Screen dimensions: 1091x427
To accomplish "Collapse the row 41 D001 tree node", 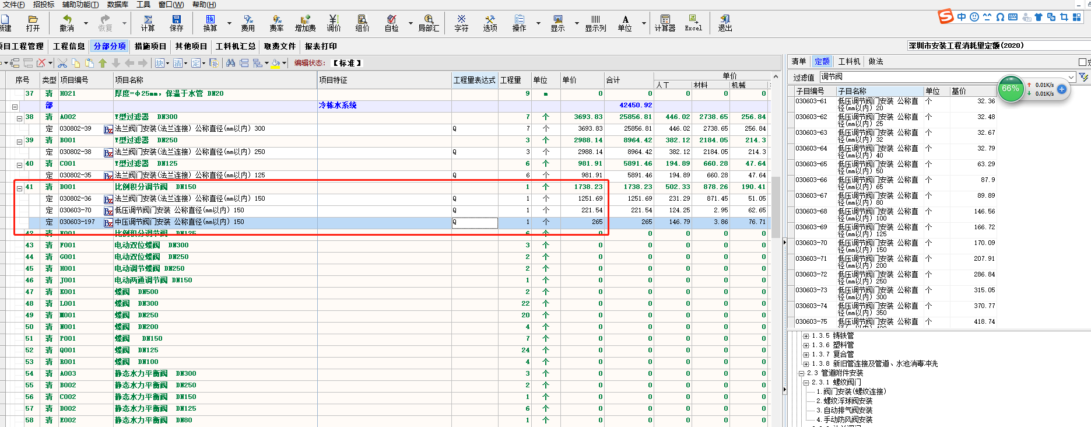I will pyautogui.click(x=19, y=188).
